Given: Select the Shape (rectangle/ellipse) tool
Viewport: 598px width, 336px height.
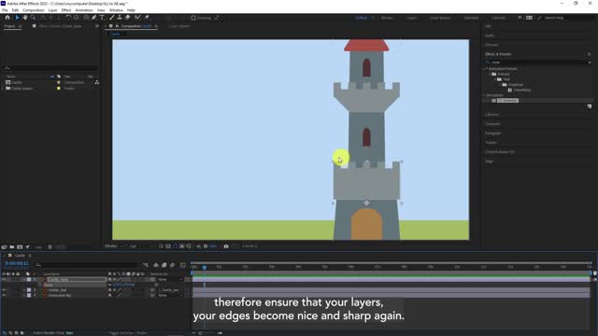Looking at the screenshot, I should 86,18.
